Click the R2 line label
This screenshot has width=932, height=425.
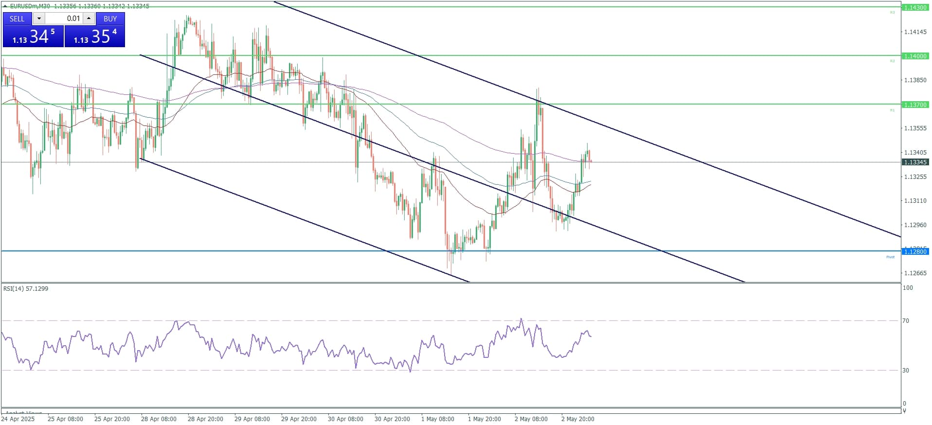point(892,61)
